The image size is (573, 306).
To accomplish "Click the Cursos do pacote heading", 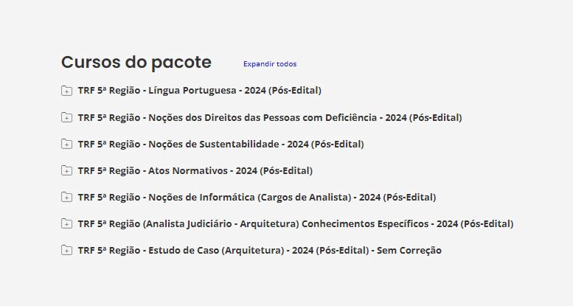I will (x=136, y=62).
